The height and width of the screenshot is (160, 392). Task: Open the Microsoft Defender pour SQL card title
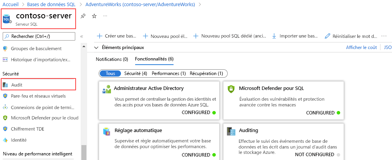271,88
